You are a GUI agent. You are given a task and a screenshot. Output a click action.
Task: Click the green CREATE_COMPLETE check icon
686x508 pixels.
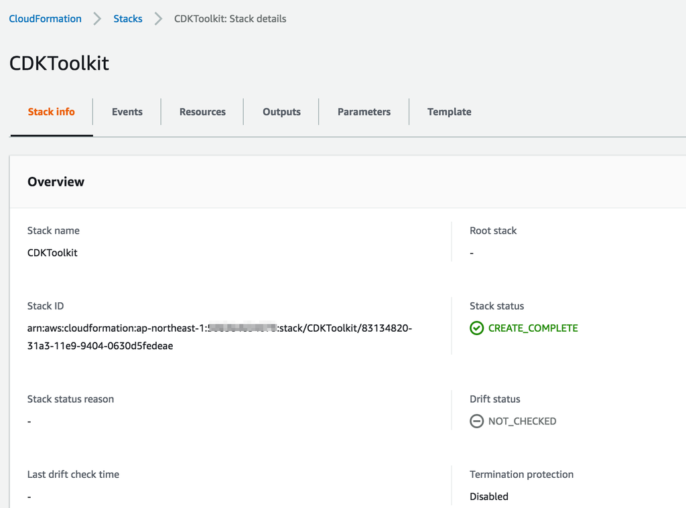(x=476, y=328)
